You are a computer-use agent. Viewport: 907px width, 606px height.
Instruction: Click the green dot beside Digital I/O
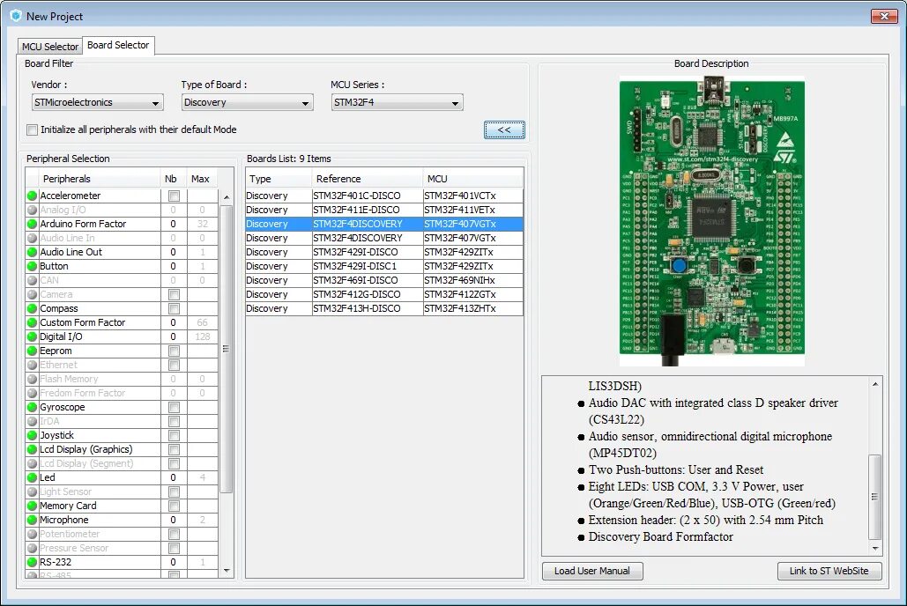33,336
